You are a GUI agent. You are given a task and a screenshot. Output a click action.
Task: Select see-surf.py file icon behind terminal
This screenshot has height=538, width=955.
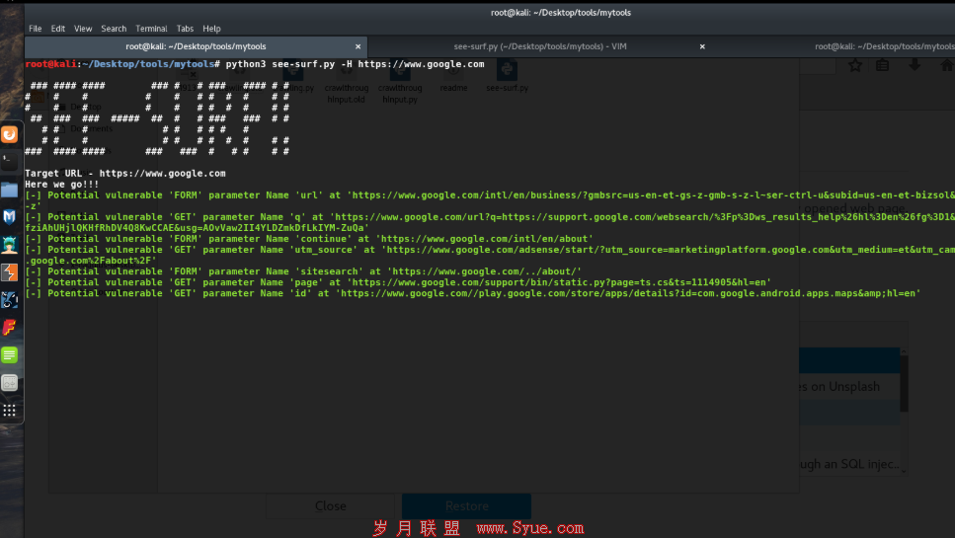coord(507,76)
